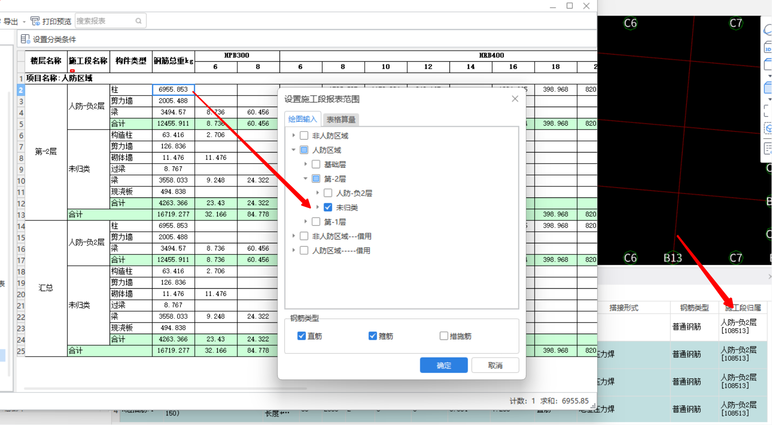Collapse the 第-2层 tree node
The width and height of the screenshot is (772, 425).
click(305, 179)
